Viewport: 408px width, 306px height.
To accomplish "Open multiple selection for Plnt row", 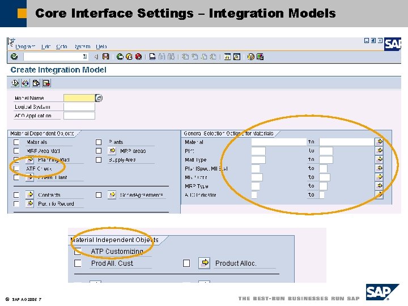I will tap(379, 151).
